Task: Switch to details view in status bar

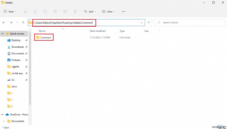Action: coord(220,127)
